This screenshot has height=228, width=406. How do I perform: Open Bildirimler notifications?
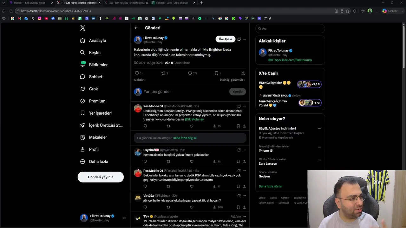coord(94,65)
